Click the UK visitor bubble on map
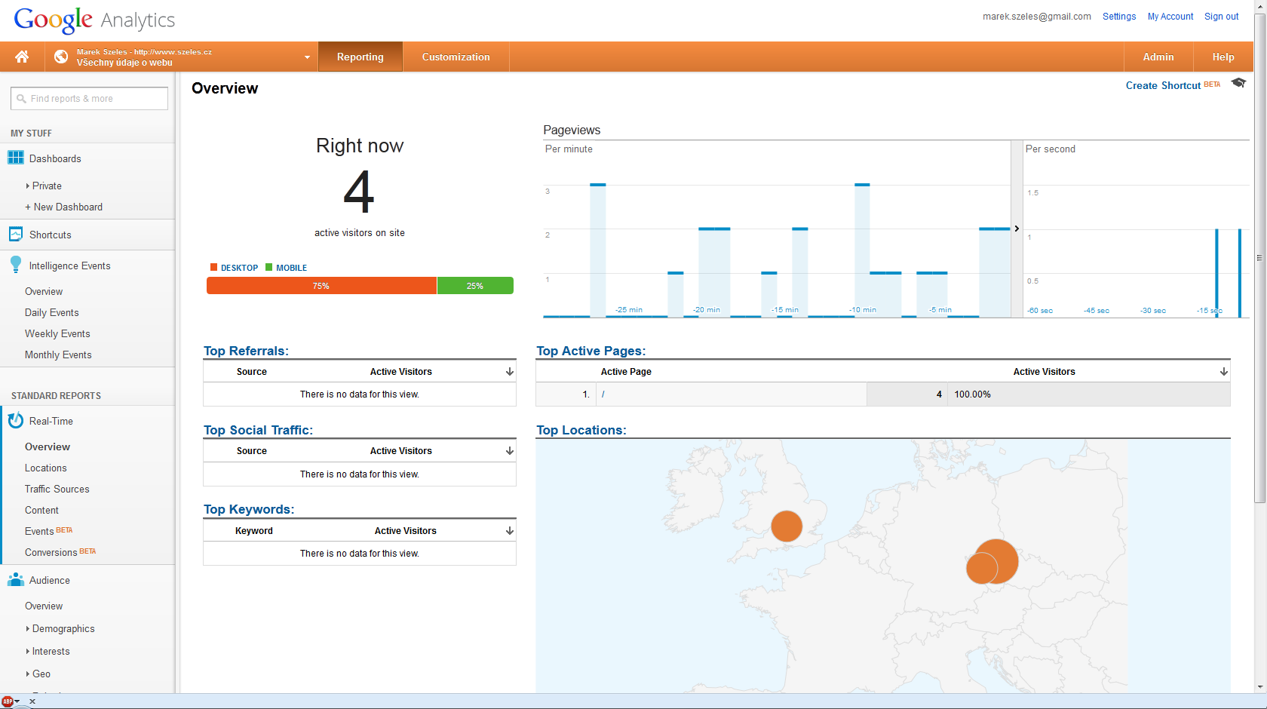 click(x=787, y=526)
